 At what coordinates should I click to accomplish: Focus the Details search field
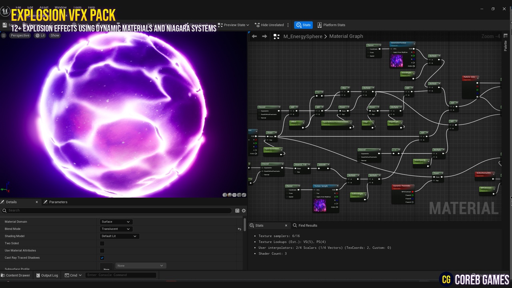(x=116, y=210)
